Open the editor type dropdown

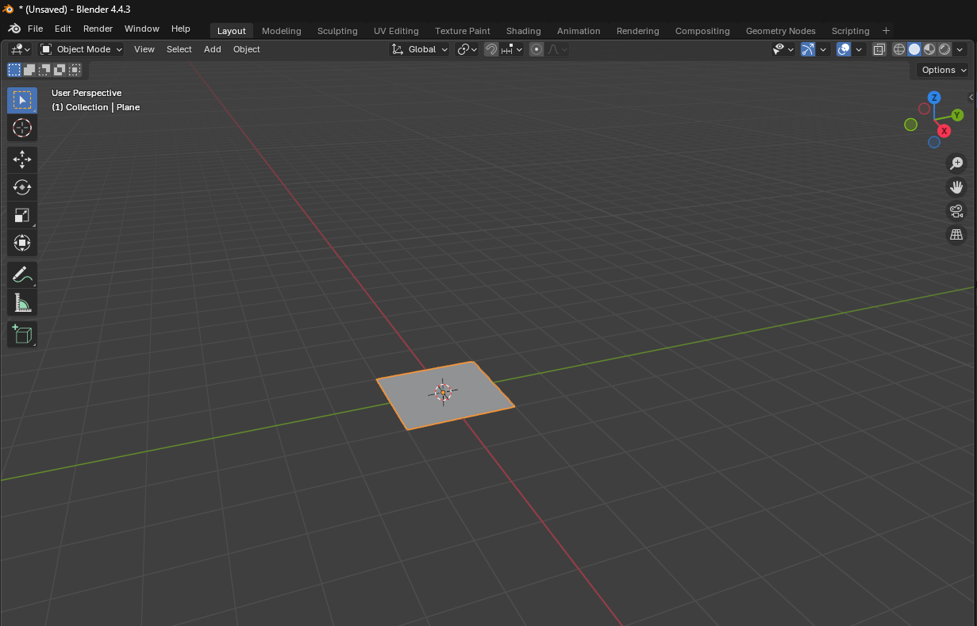click(x=20, y=49)
